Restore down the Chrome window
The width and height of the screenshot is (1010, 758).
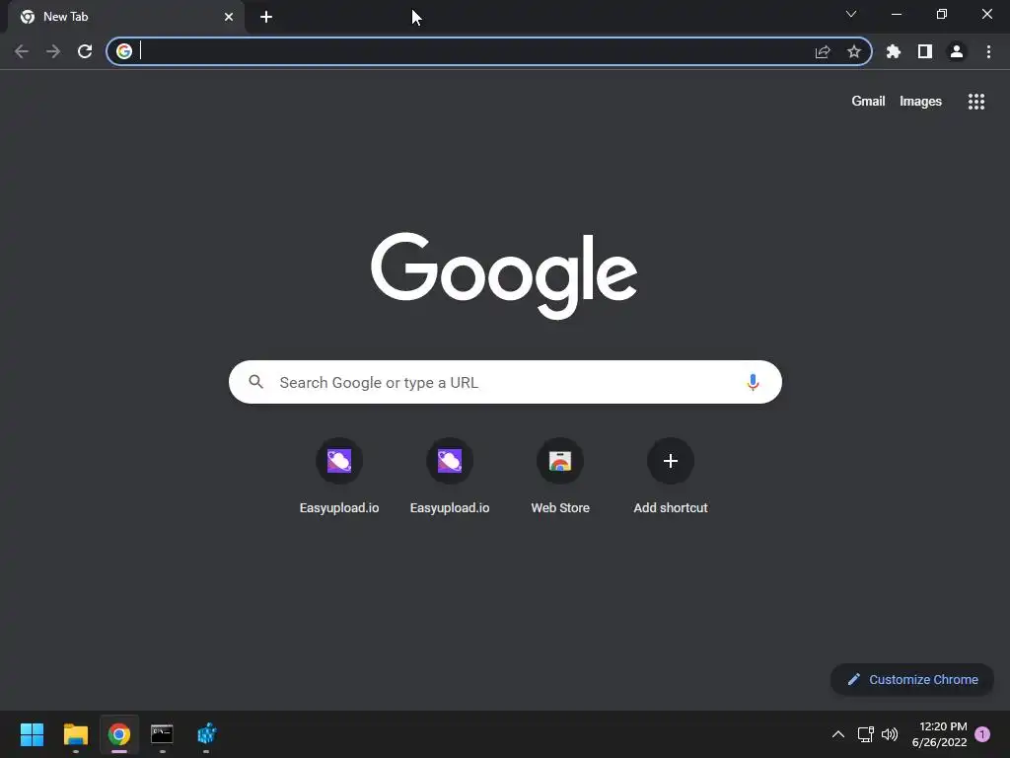click(x=942, y=14)
